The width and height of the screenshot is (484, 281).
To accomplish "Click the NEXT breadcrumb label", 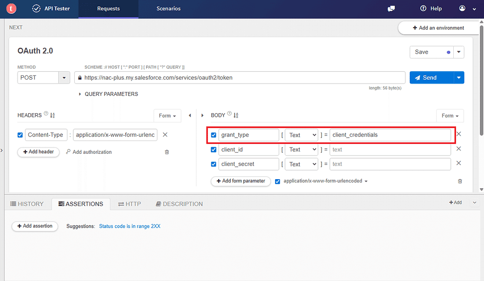I will (16, 27).
